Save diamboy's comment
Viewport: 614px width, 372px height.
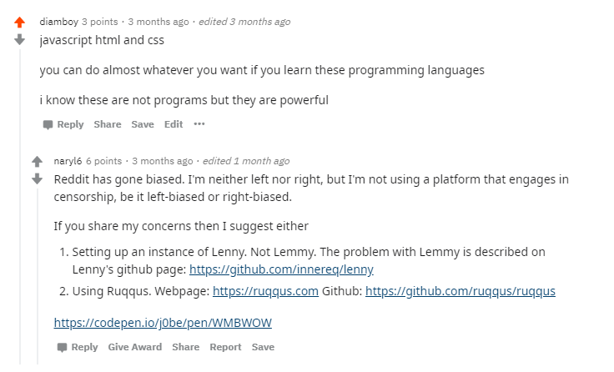coord(143,124)
